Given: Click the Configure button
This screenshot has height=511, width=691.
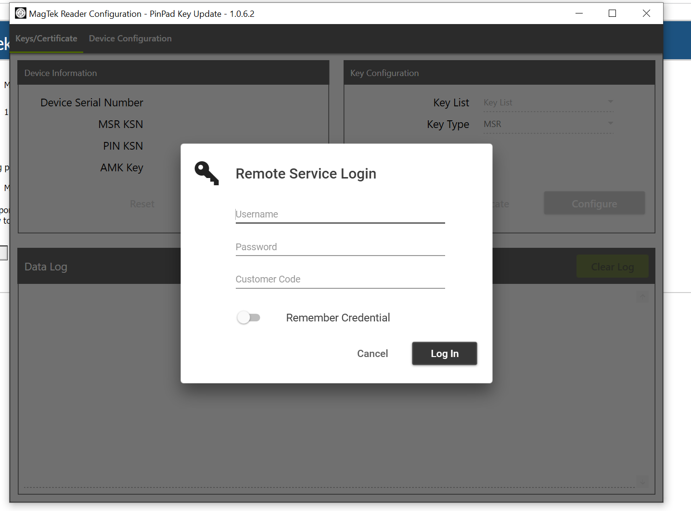Looking at the screenshot, I should [x=594, y=204].
